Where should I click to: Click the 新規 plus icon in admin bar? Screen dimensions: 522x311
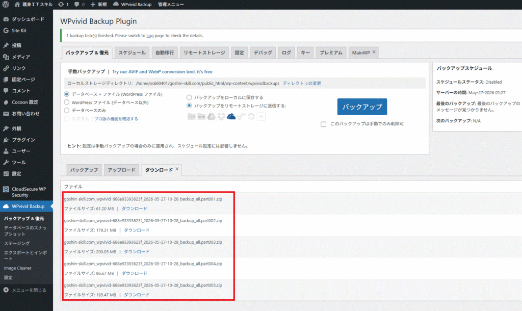point(93,4)
